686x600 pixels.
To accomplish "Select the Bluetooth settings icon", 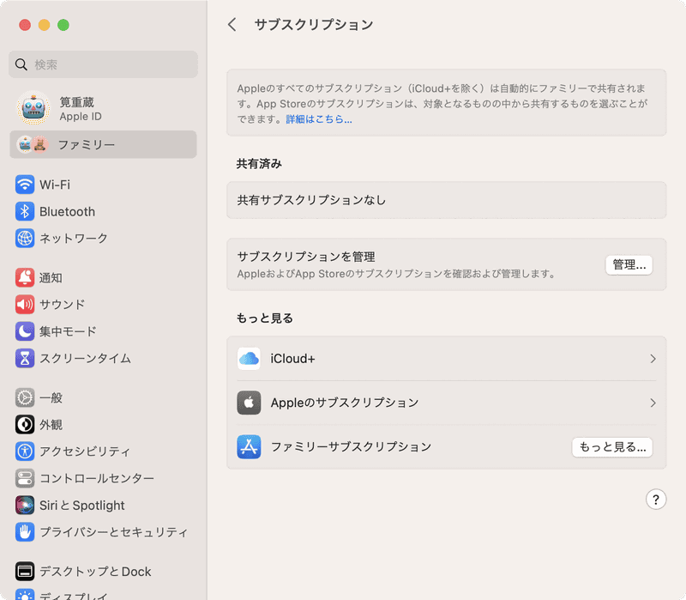I will pyautogui.click(x=23, y=211).
